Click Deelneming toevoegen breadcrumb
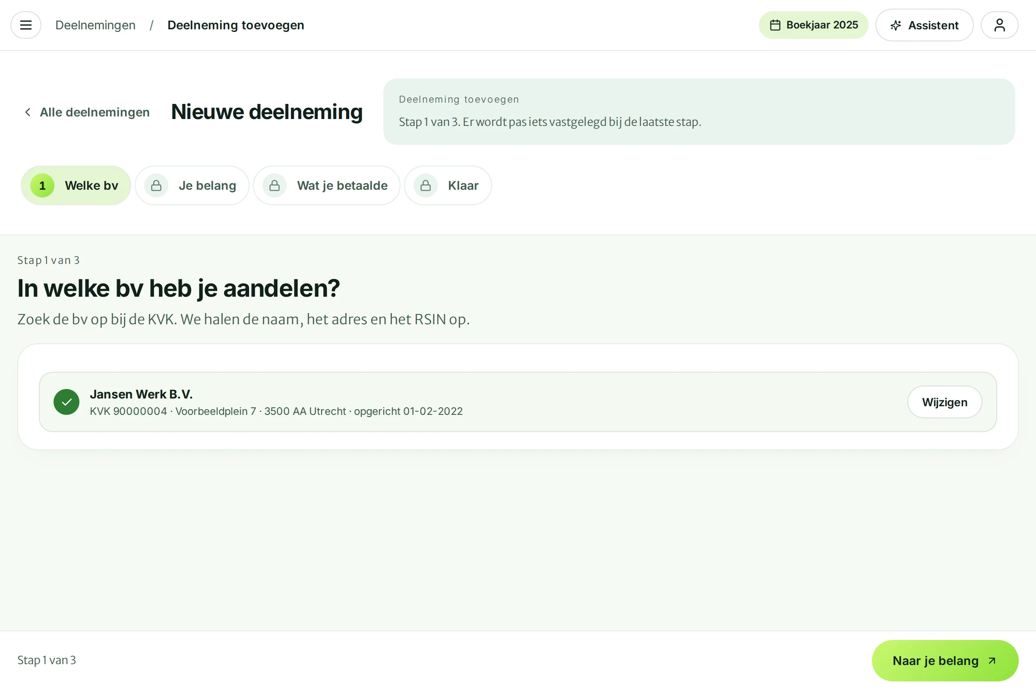 tap(236, 25)
